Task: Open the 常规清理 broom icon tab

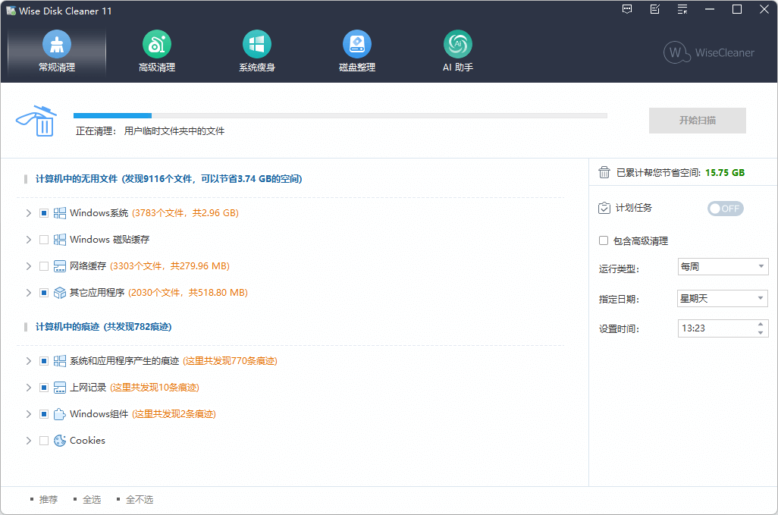Action: [x=57, y=52]
